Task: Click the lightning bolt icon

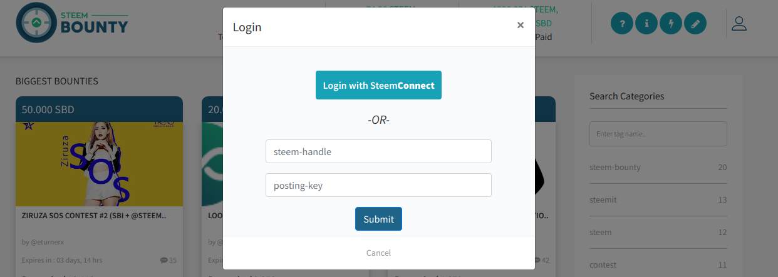Action: coord(671,24)
